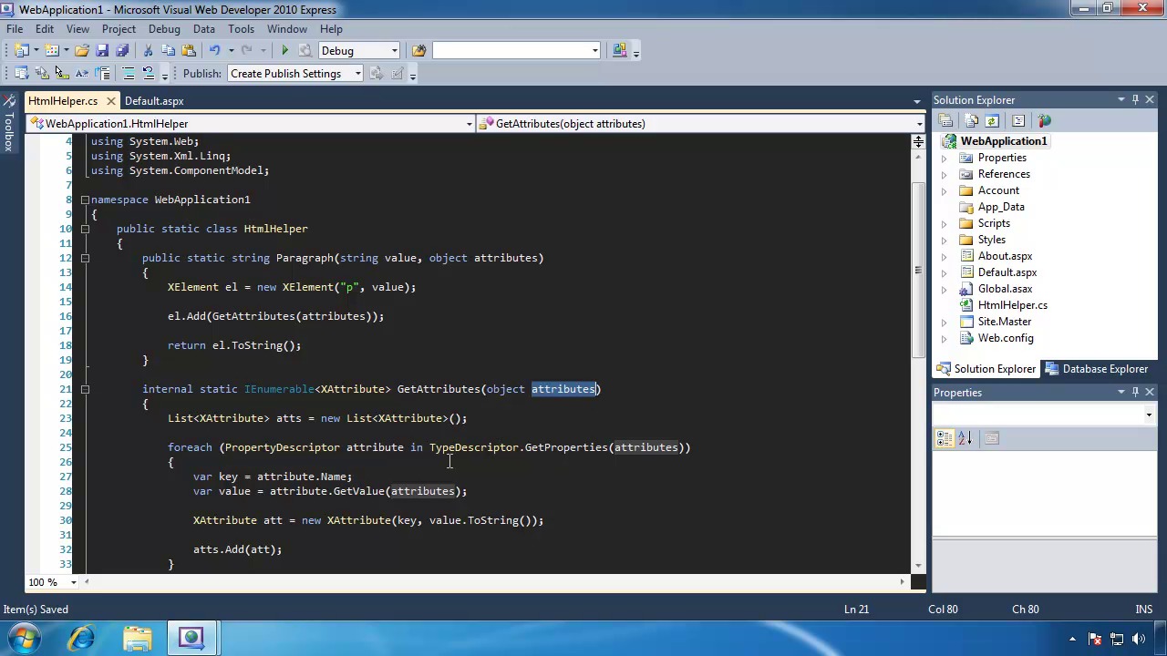
Task: Open Windows Explorer from the taskbar
Action: click(x=138, y=638)
